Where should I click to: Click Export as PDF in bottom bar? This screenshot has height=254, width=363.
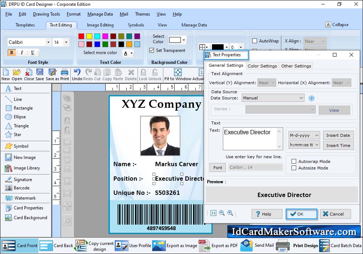tap(218, 246)
